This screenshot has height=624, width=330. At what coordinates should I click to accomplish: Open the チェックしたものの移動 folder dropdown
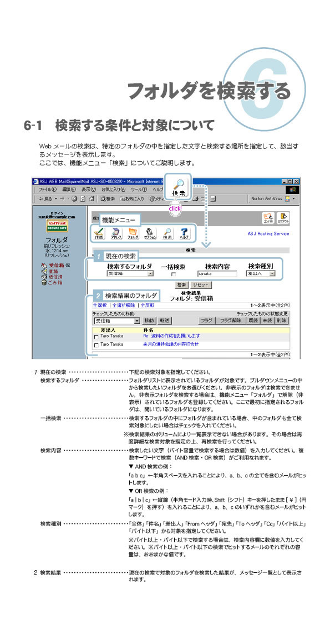pyautogui.click(x=117, y=321)
